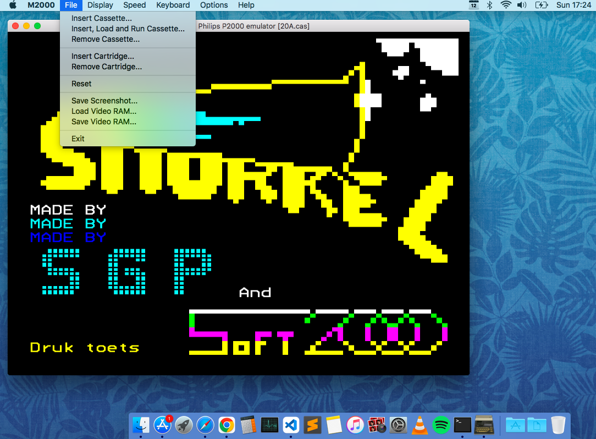
Task: Launch VLC media player from the dock
Action: pyautogui.click(x=420, y=425)
